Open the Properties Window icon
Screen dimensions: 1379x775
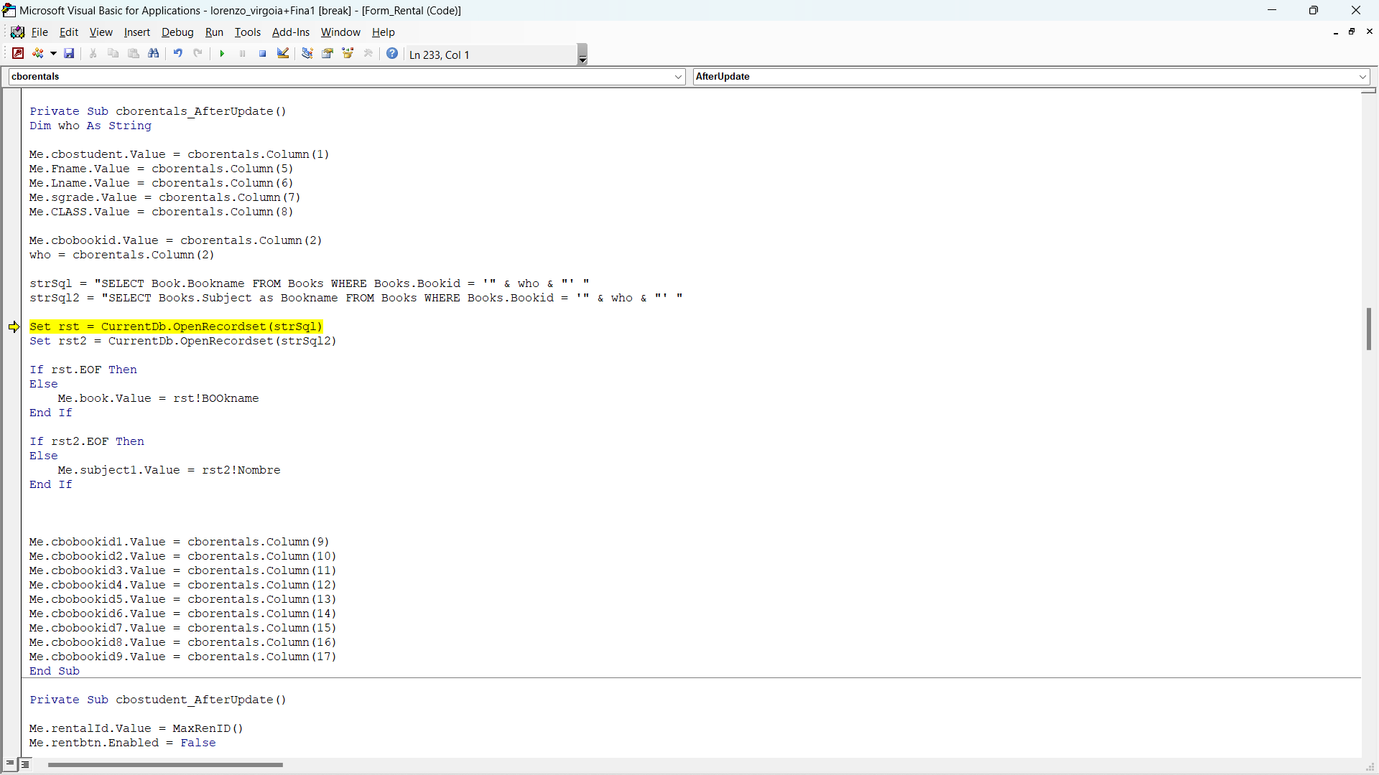coord(328,54)
